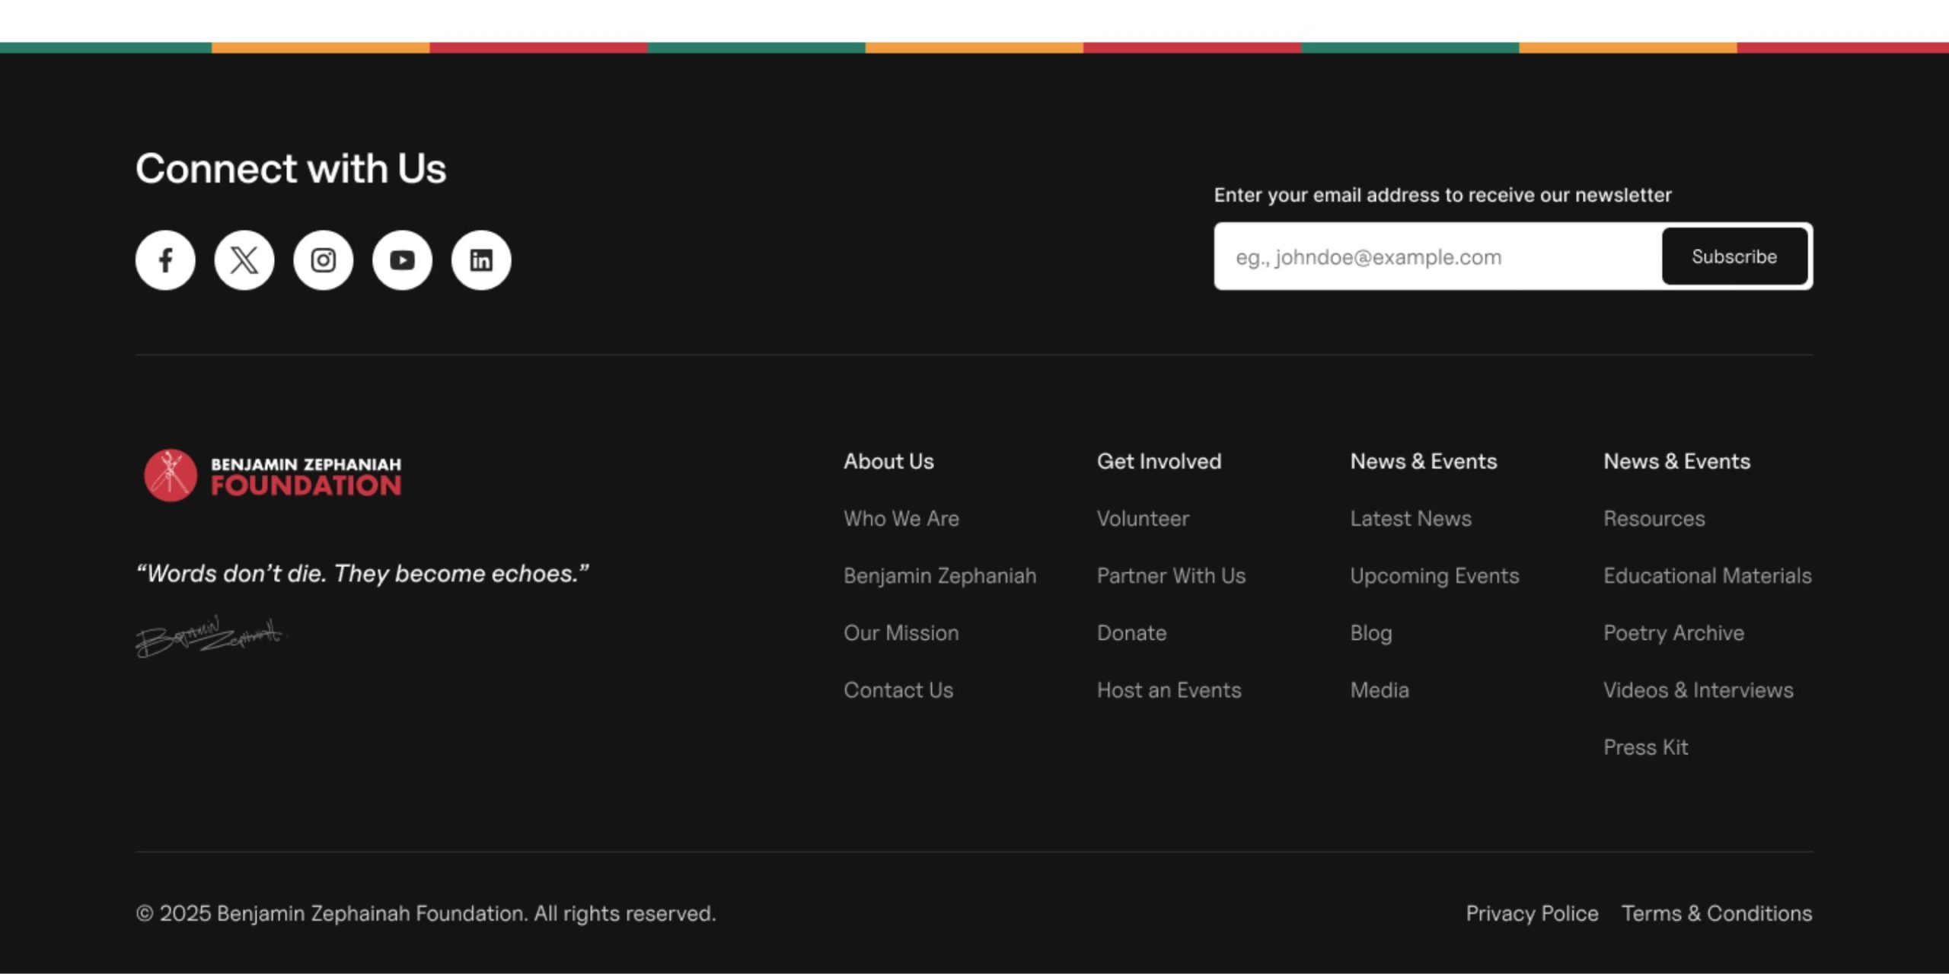
Task: Open the Facebook social icon
Action: click(165, 260)
